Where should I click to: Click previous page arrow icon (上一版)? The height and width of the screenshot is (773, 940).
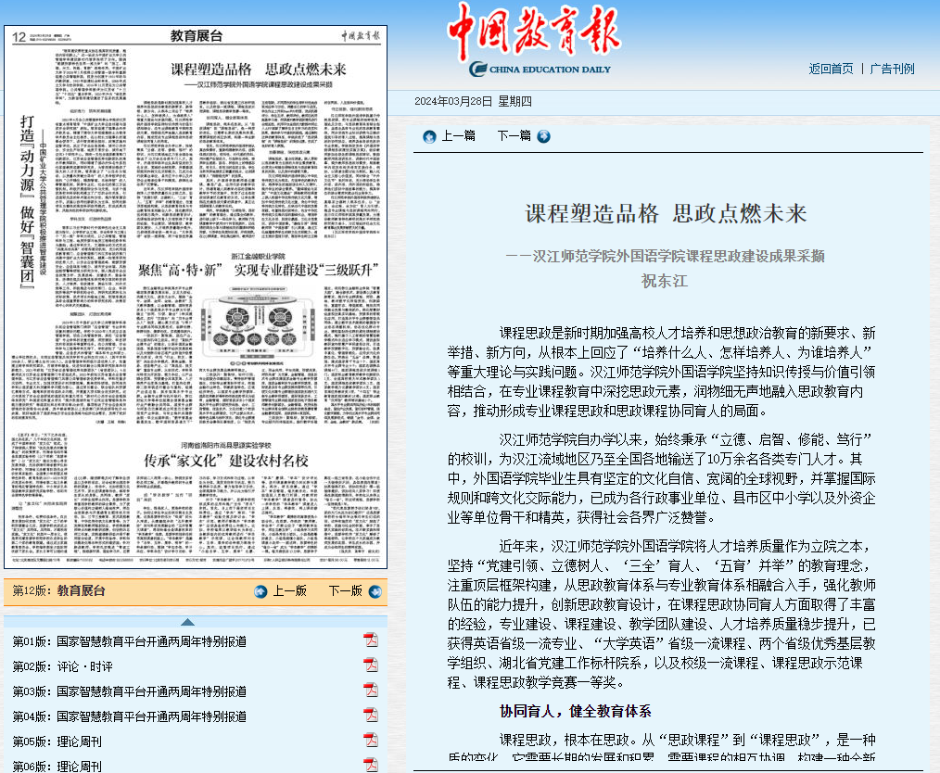(260, 591)
